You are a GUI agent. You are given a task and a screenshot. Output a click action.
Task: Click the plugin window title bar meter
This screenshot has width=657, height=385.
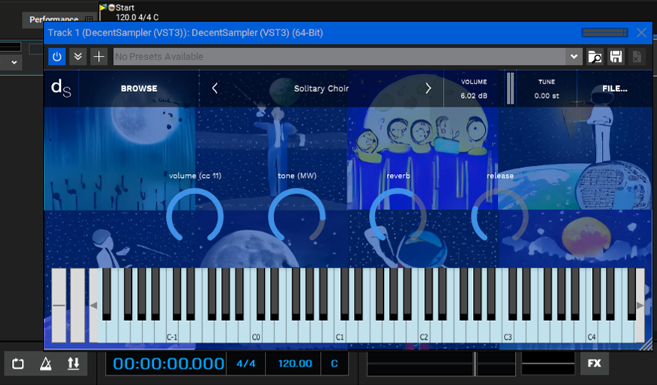[x=605, y=32]
